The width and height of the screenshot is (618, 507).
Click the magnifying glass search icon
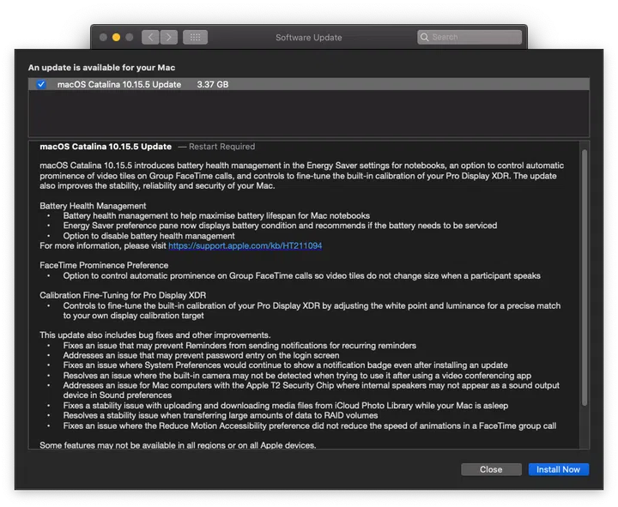(425, 38)
